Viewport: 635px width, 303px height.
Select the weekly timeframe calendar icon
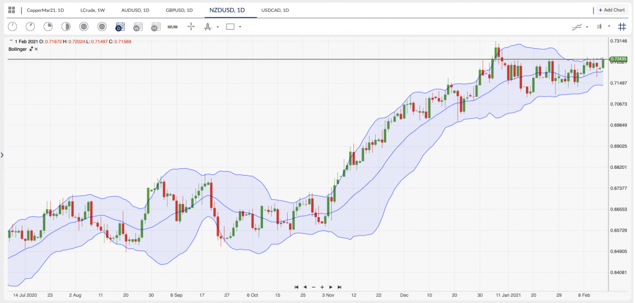[x=138, y=27]
